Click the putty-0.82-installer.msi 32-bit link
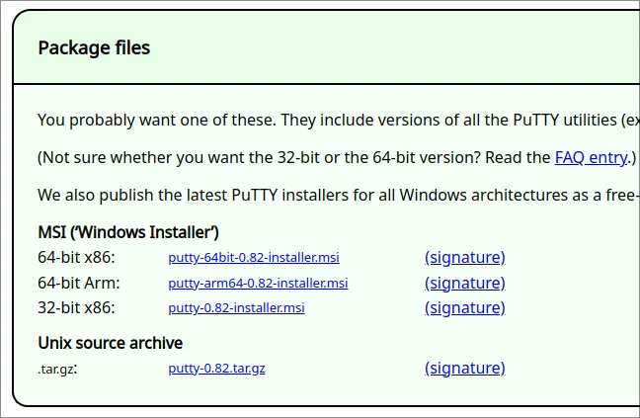This screenshot has height=418, width=640. [x=236, y=307]
